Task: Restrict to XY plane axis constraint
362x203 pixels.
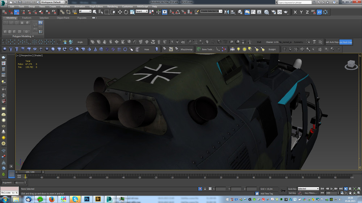Action: coord(319,12)
